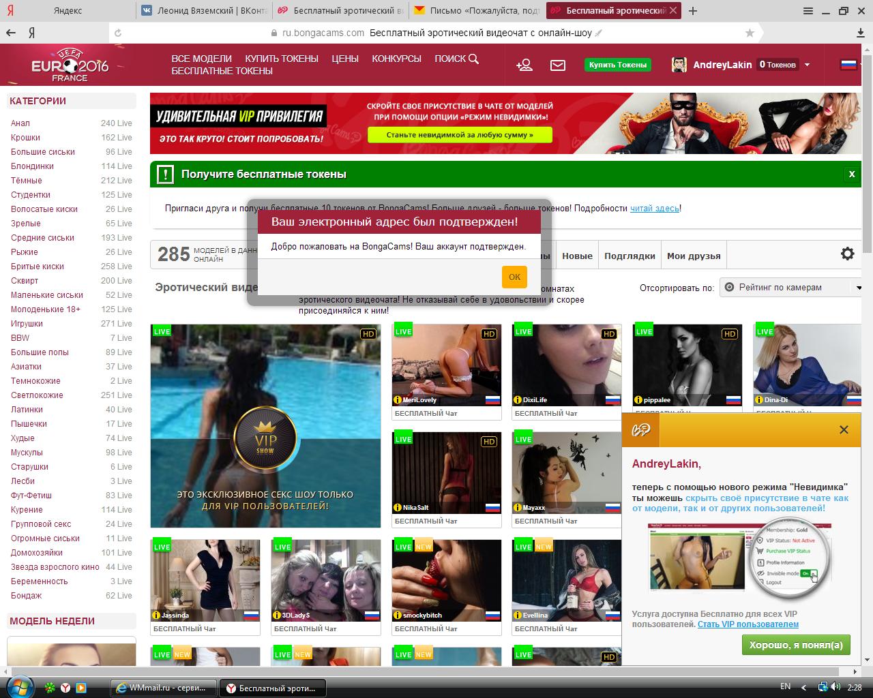Image resolution: width=873 pixels, height=698 pixels.
Task: Open the browser downloads arrow icon
Action: [861, 33]
